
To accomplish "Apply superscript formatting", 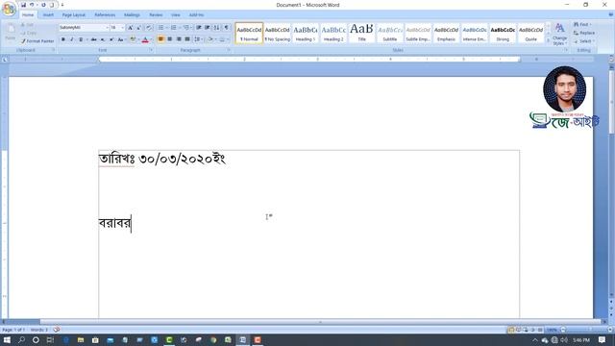I will [x=111, y=39].
